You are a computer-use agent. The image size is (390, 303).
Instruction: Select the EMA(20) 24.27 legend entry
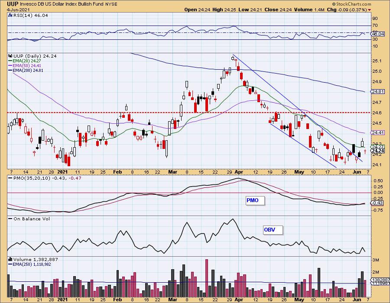(x=25, y=61)
